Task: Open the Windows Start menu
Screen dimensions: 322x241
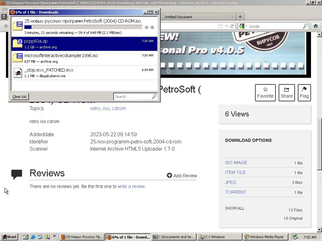Action: [x=9, y=237]
